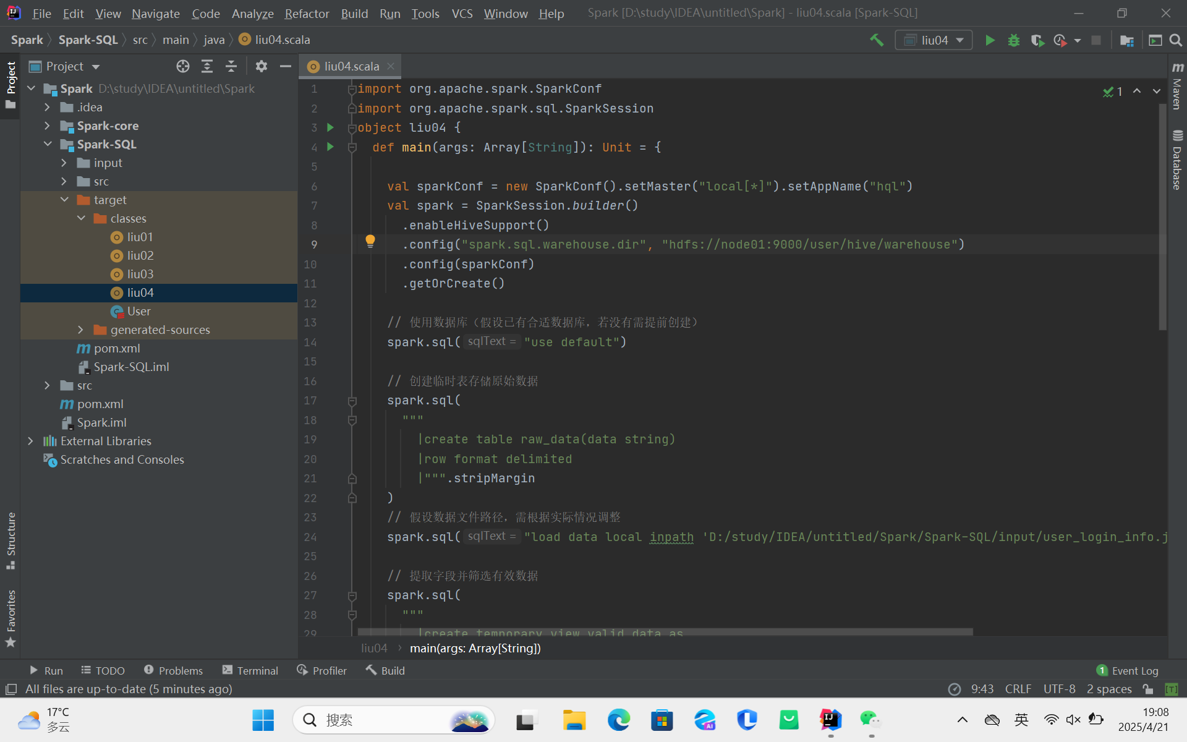Click Collapse All in Project panel

[x=231, y=66]
